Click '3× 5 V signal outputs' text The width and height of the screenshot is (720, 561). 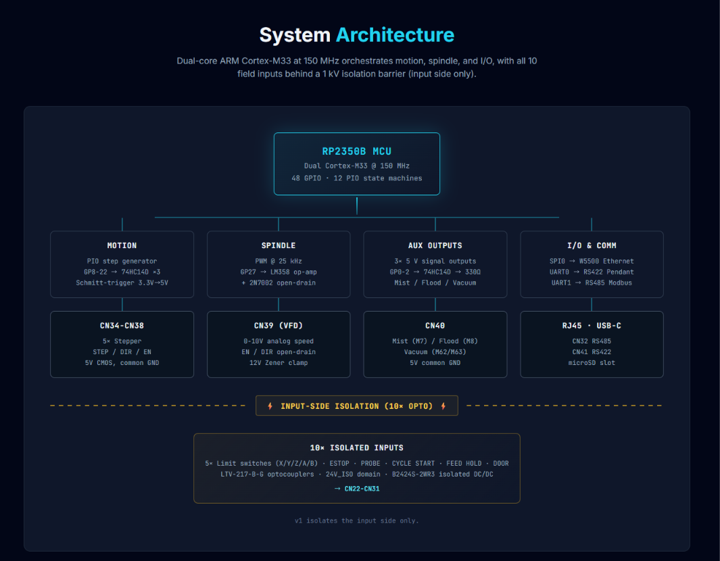(435, 261)
